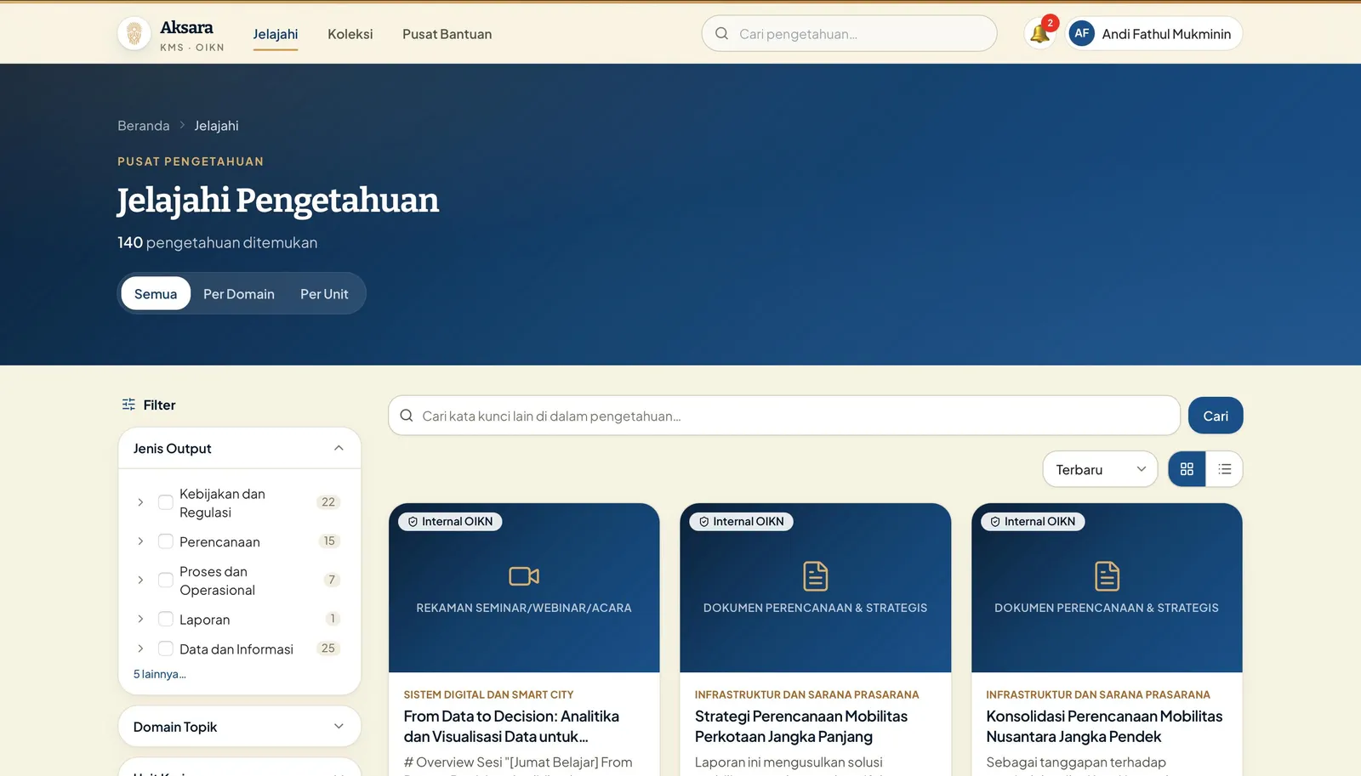Show 5 lainnya filter options
This screenshot has height=776, width=1361.
point(159,674)
